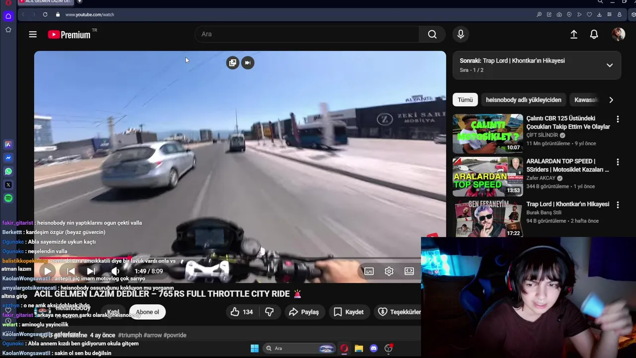Viewport: 636px width, 358px height.
Task: Open WhatsApp in Opera sidebar
Action: click(x=8, y=172)
